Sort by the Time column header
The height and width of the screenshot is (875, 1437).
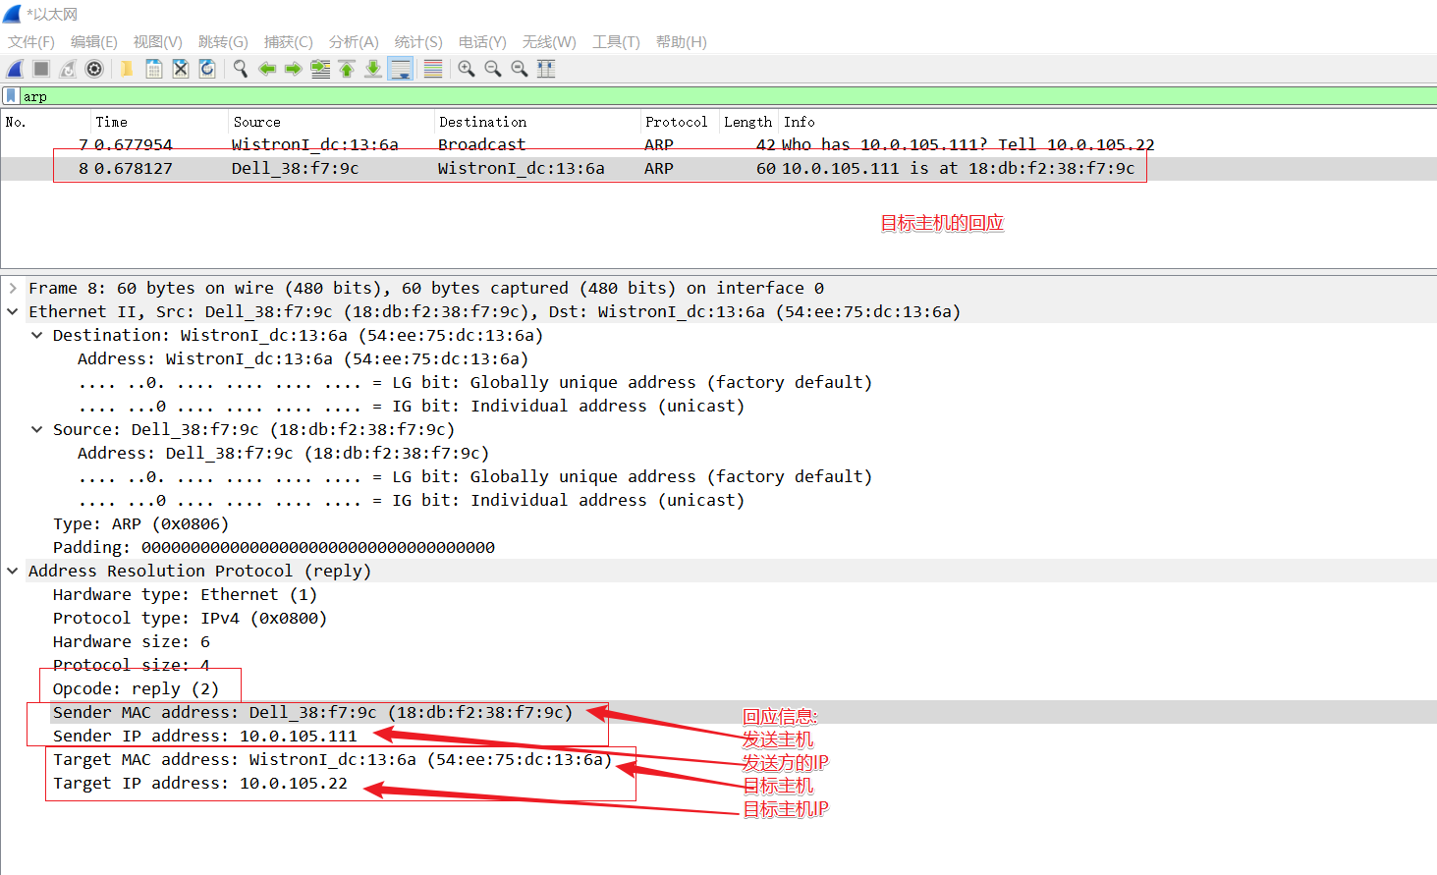coord(159,122)
